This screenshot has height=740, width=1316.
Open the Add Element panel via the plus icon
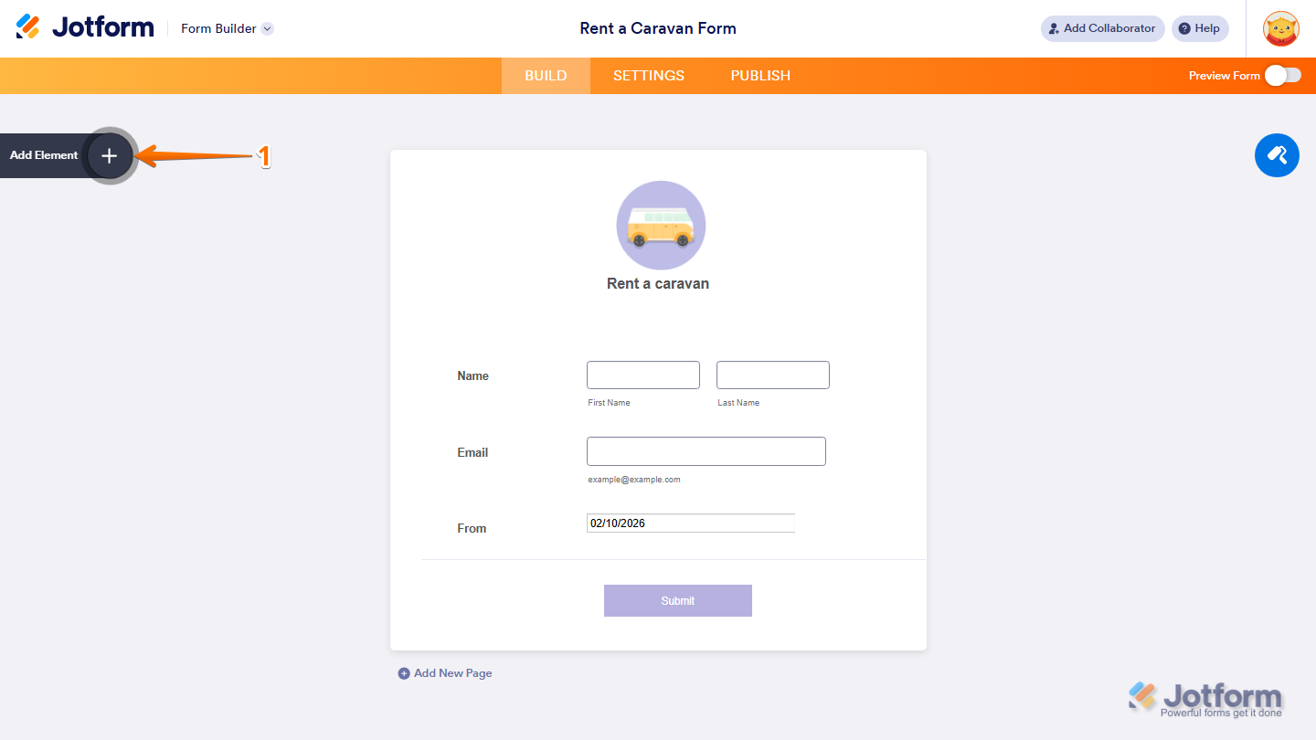pos(109,155)
